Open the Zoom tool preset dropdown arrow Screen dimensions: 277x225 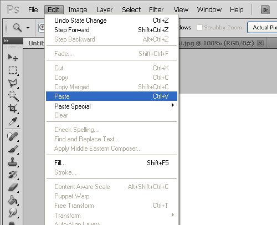(28, 28)
